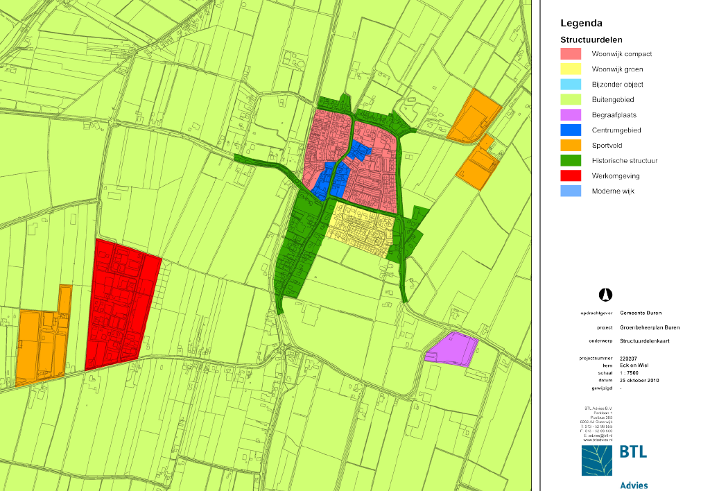
Task: Select the Woonwijk groen yellow legend swatch
Action: pyautogui.click(x=571, y=69)
